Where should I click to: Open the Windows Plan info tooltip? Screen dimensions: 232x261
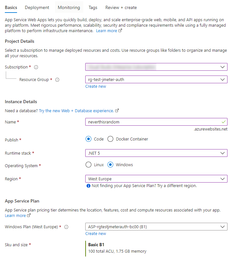pos(66,227)
